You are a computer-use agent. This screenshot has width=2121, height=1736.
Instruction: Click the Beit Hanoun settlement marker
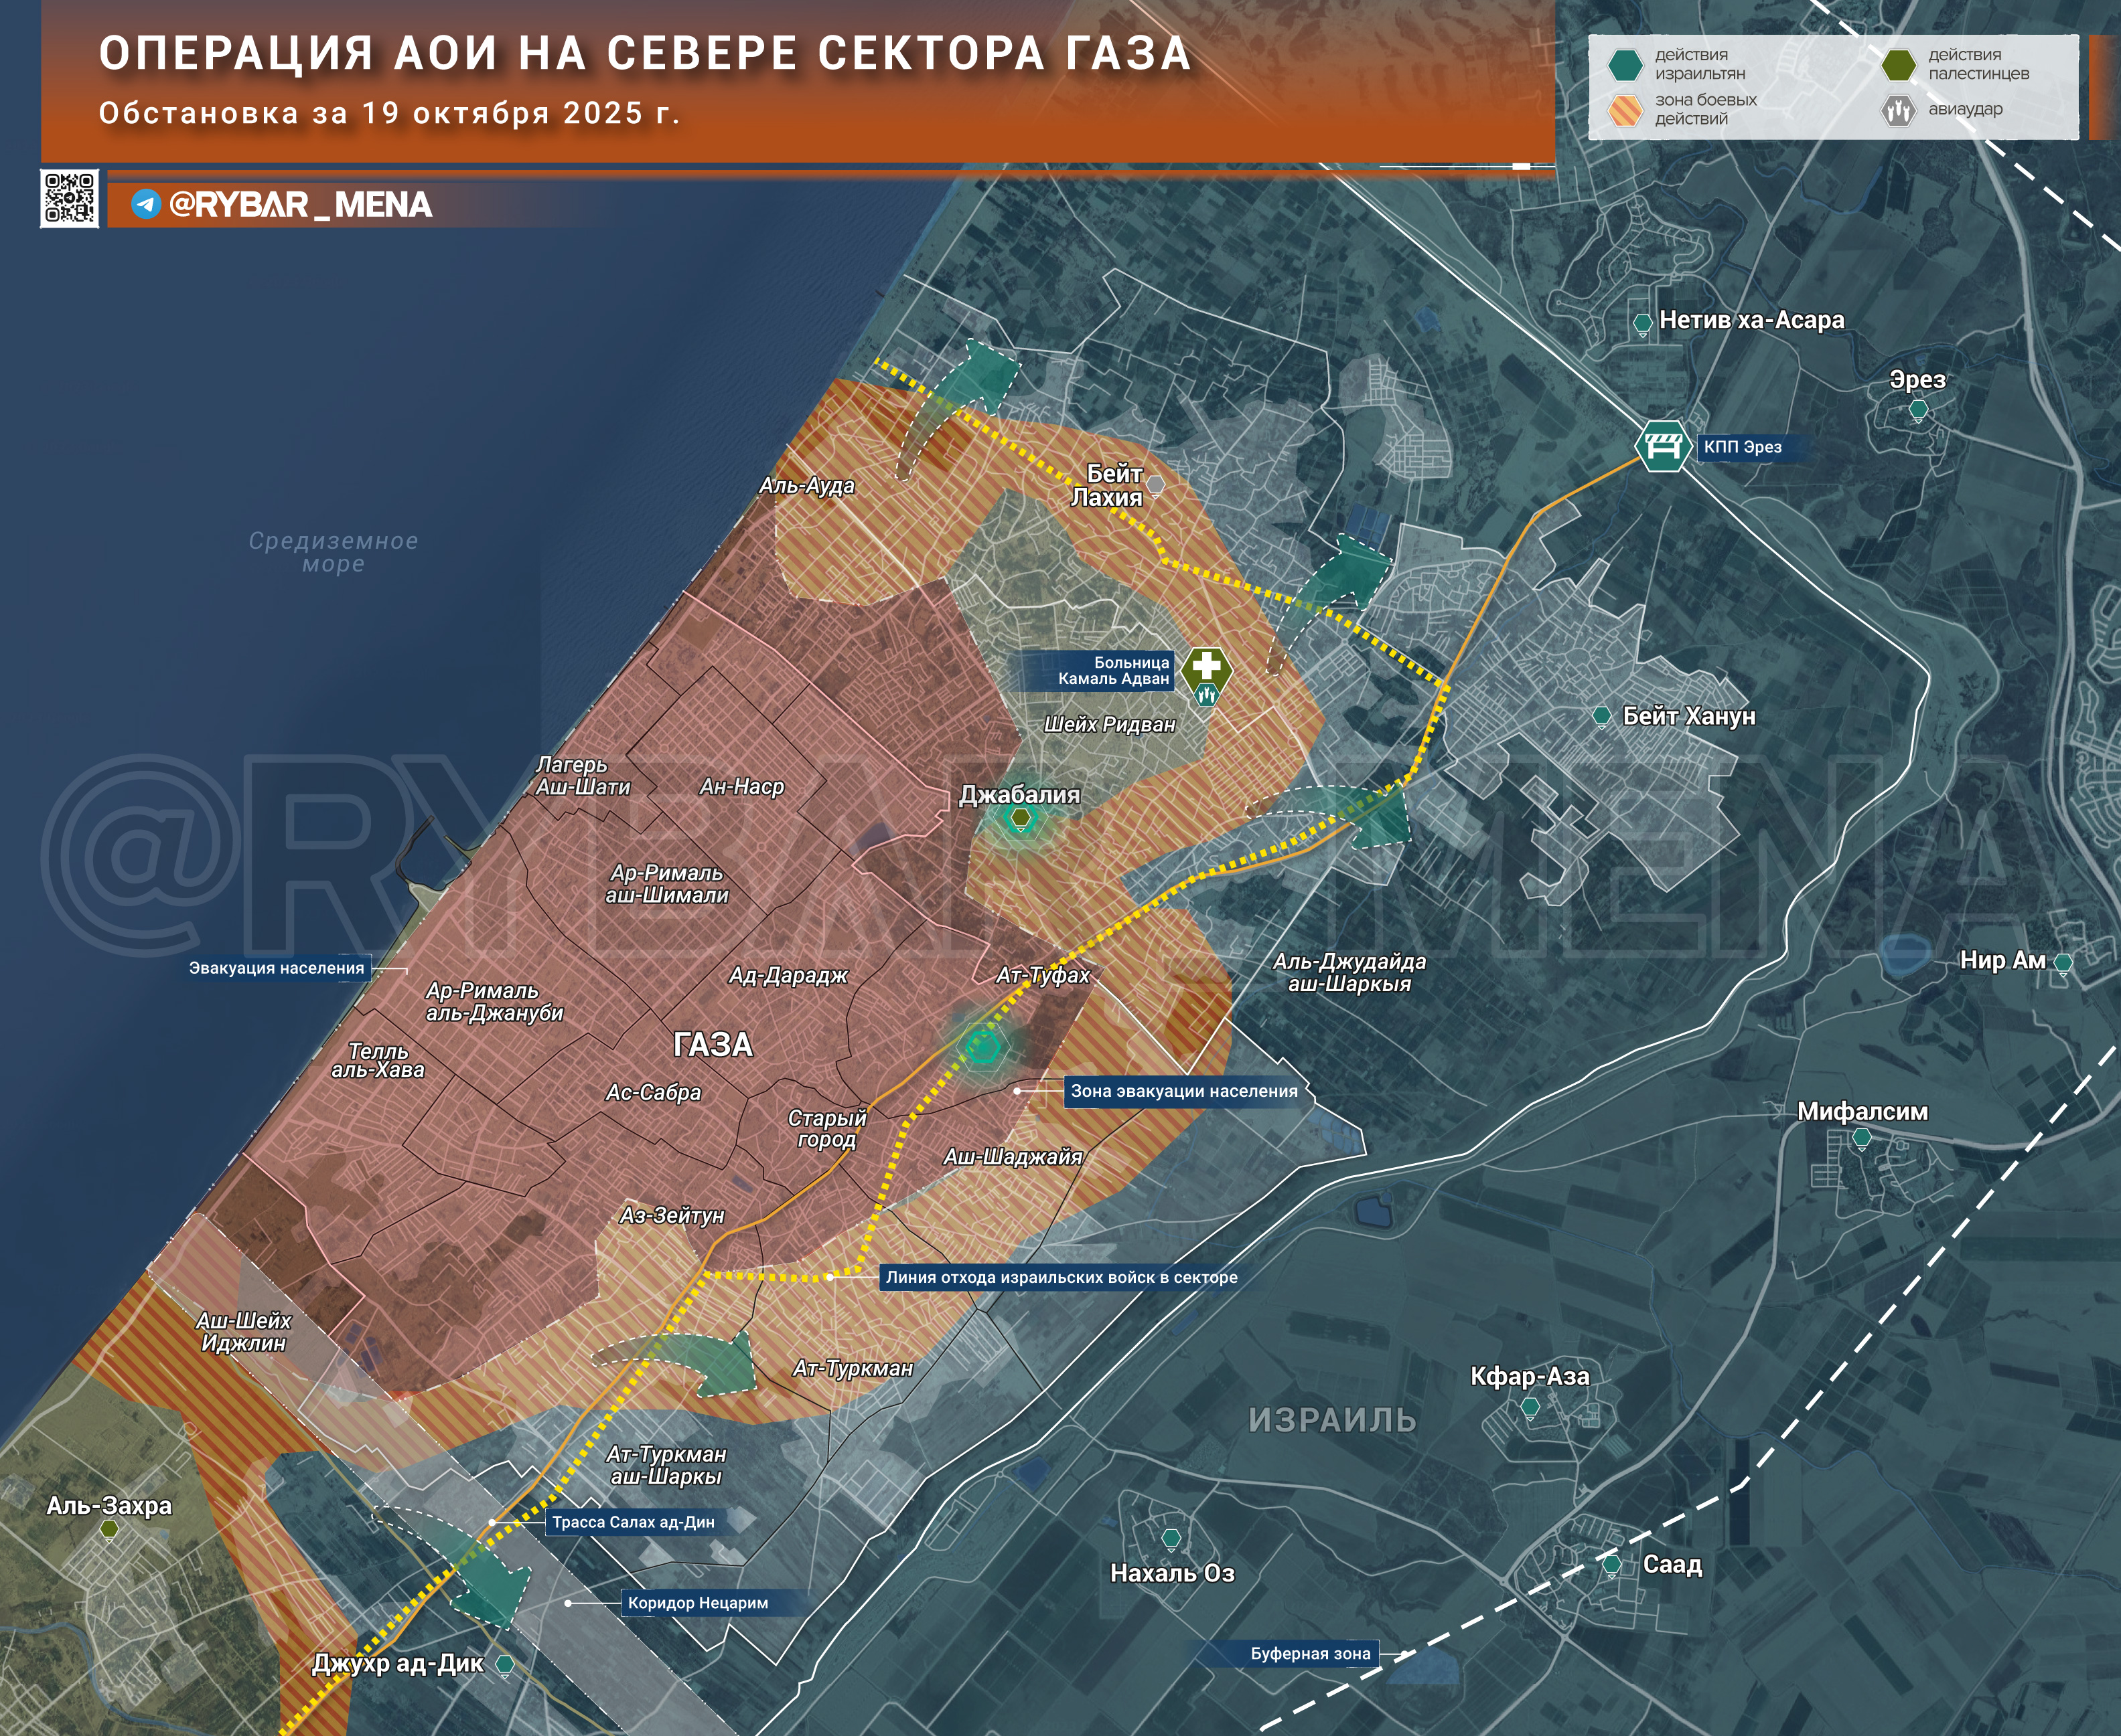coord(1601,716)
